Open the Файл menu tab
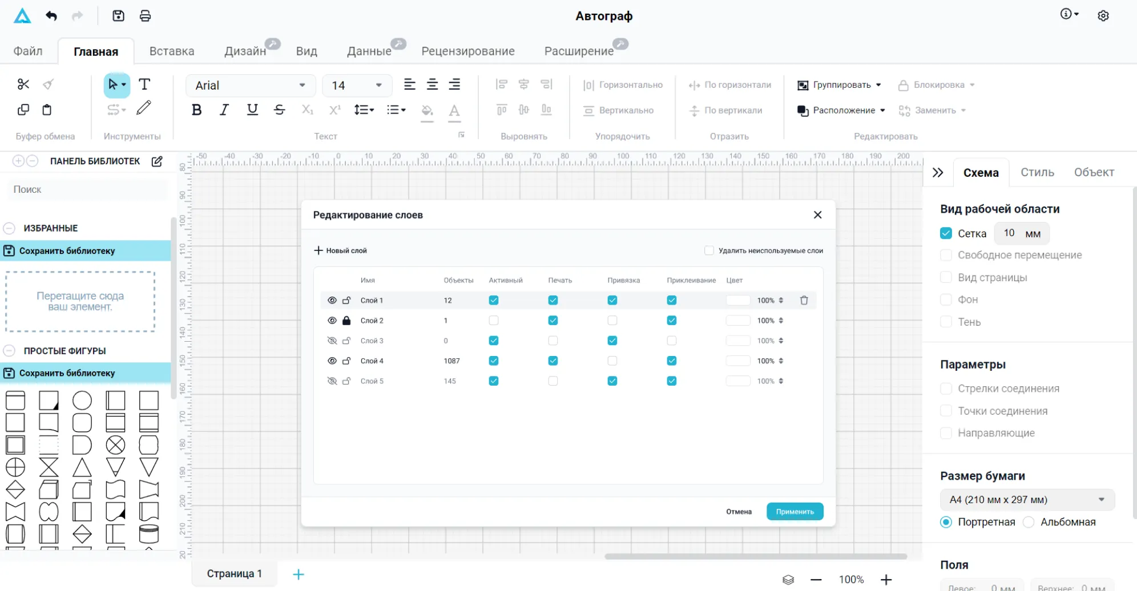 (28, 51)
